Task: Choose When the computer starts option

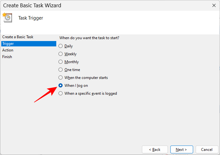Action: [x=61, y=78]
